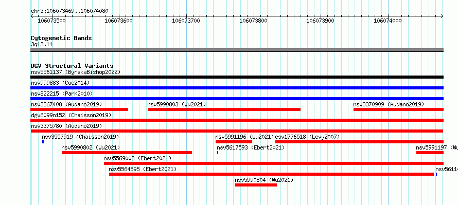The width and height of the screenshot is (458, 205).
Task: Click the small nsv3557919 blue marker
Action: coord(43,142)
